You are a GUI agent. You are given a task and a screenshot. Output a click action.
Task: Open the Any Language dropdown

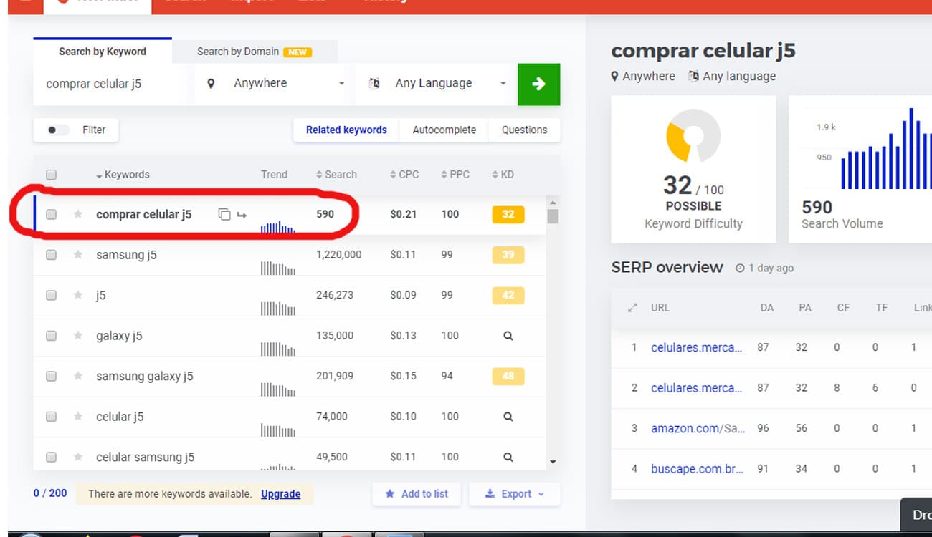tap(438, 84)
